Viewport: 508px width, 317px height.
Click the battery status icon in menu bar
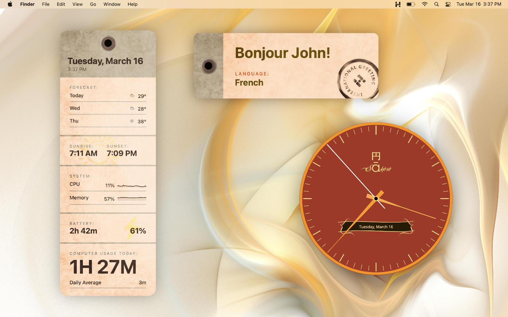click(x=411, y=4)
